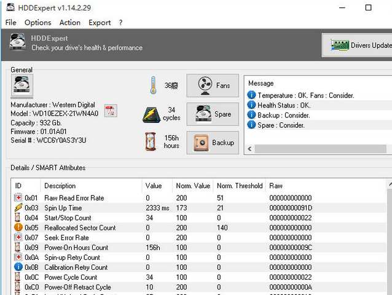Click the Spare button
The height and width of the screenshot is (295, 392).
213,114
